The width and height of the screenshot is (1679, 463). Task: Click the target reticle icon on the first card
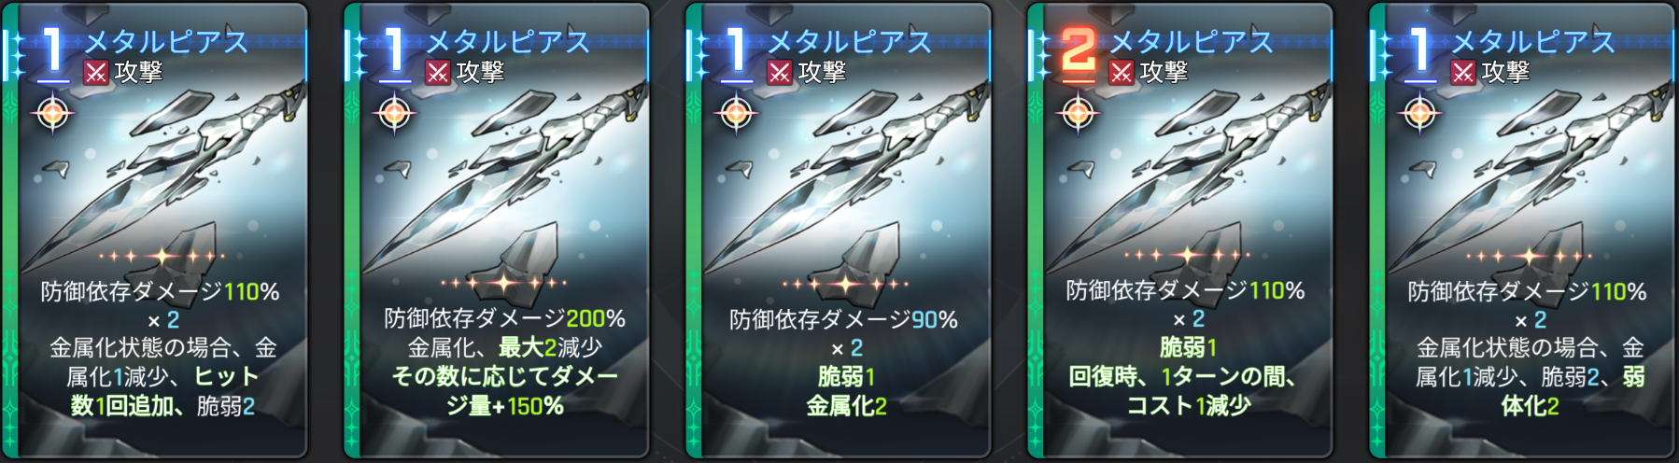52,114
